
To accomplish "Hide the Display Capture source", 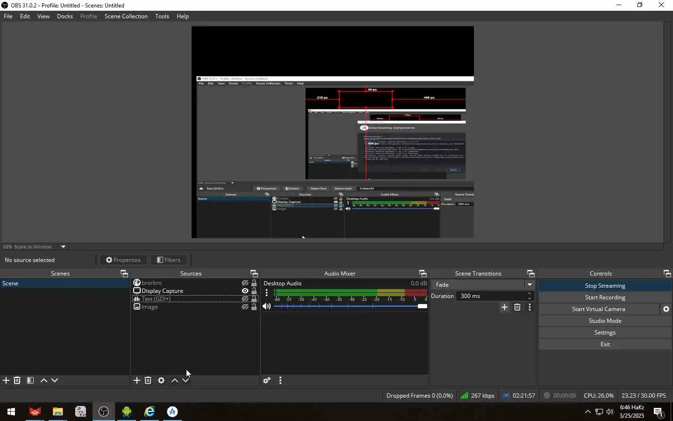I will [245, 291].
